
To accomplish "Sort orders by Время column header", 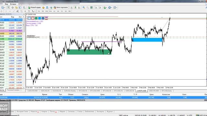I will click(45, 94).
